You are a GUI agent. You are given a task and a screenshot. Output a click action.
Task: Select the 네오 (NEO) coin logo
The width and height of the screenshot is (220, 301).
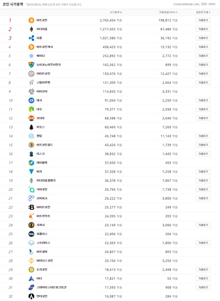point(31,109)
